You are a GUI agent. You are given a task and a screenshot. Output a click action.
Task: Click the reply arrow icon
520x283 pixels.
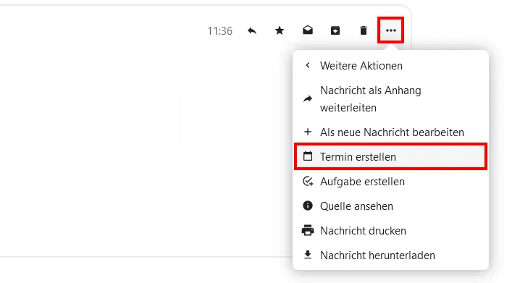[252, 31]
